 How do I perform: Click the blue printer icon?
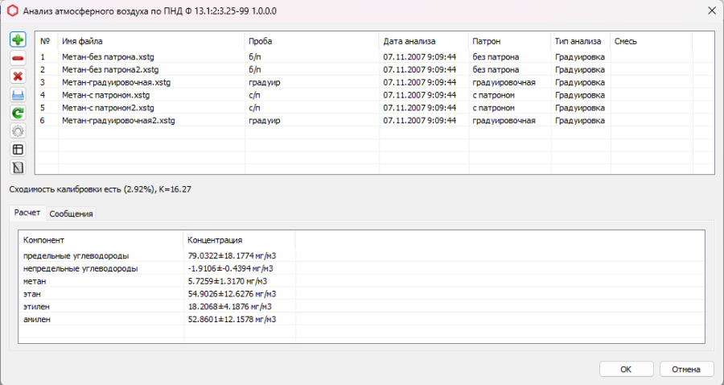(x=18, y=95)
